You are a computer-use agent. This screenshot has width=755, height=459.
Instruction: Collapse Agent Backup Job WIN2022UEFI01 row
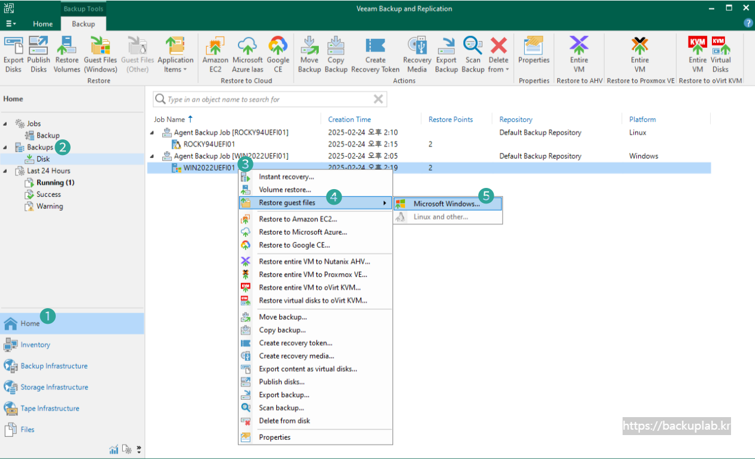[152, 156]
